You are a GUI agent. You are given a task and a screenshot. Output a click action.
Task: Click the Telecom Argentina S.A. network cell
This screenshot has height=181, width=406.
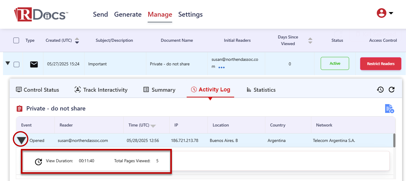point(334,140)
